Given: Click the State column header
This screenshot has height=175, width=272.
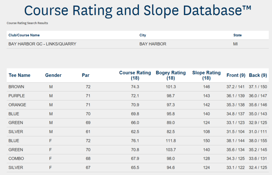Looking at the screenshot, I should pos(237,35).
